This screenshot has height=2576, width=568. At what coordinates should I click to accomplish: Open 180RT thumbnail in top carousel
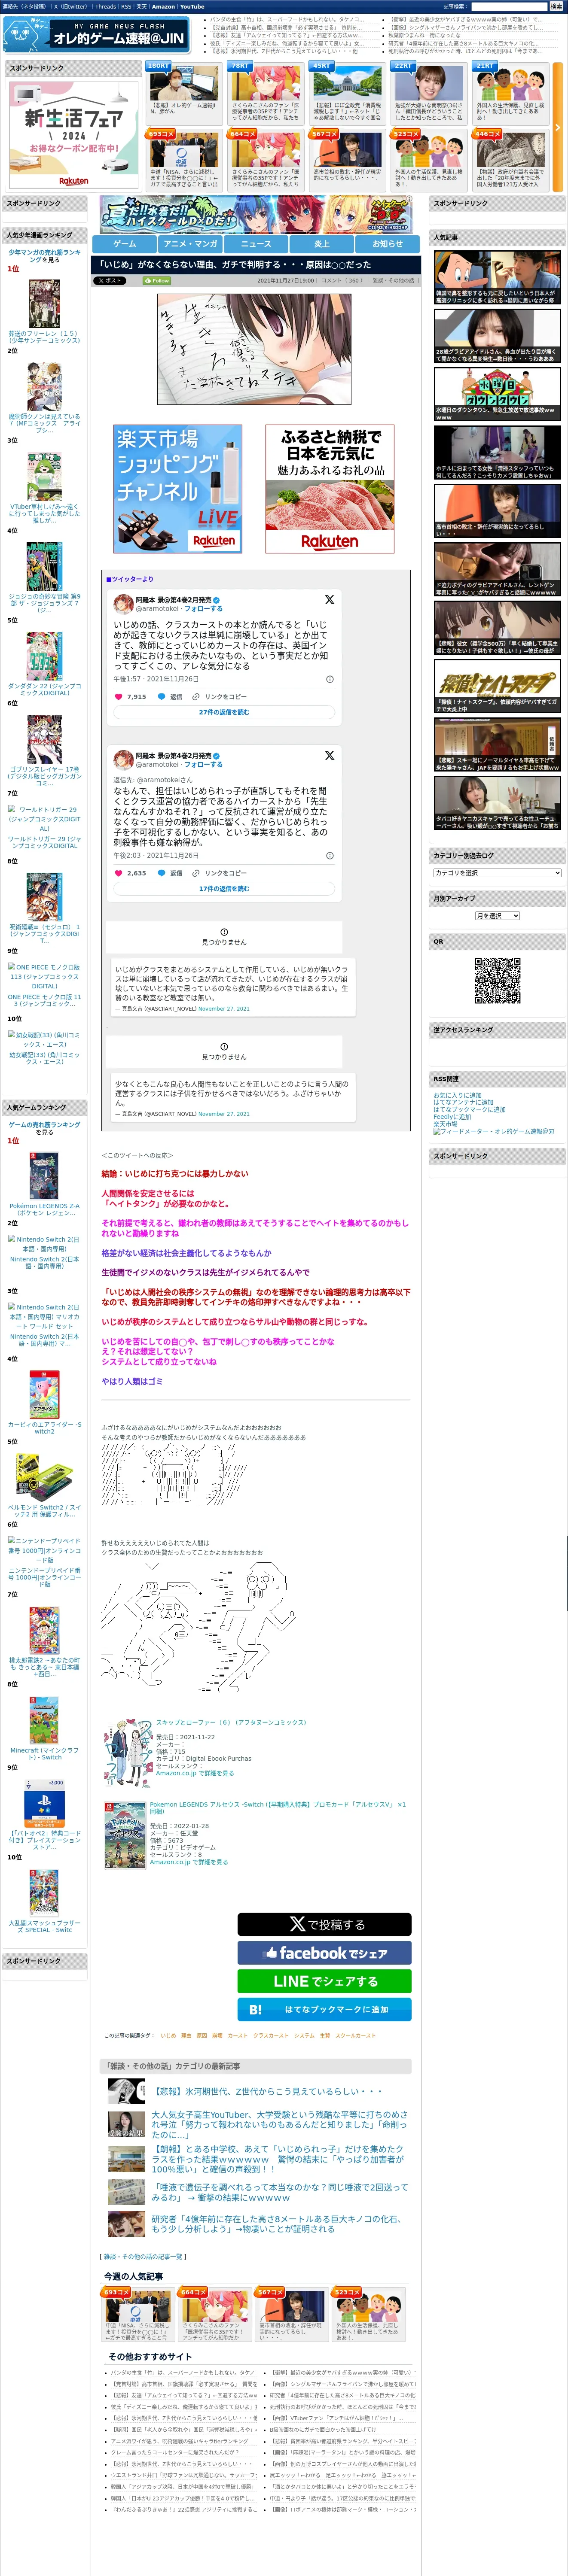click(184, 93)
